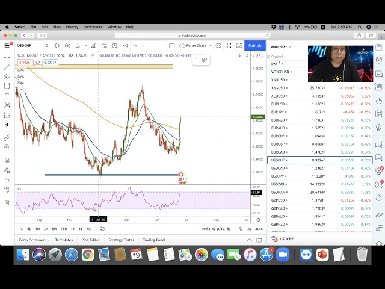This screenshot has height=289, width=385.
Task: Take a chart snapshot with camera icon
Action: (x=239, y=46)
